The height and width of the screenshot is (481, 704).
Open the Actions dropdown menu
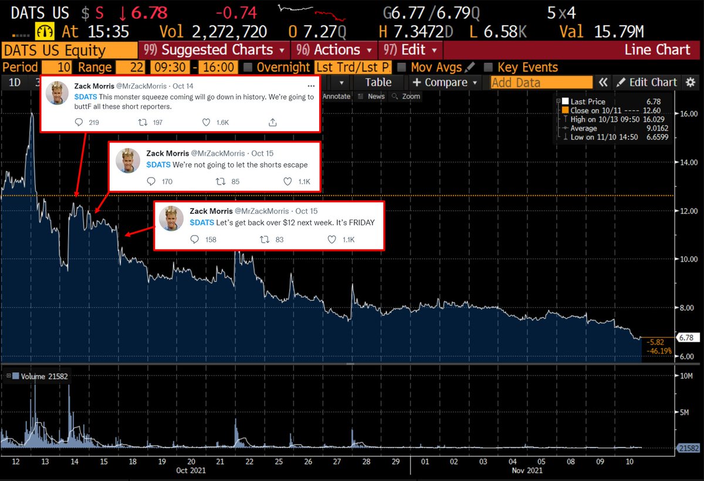point(336,50)
